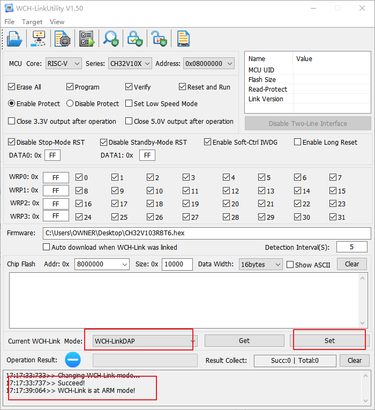375x410 pixels.
Task: Click the open firmware file folder icon
Action: tap(14, 39)
